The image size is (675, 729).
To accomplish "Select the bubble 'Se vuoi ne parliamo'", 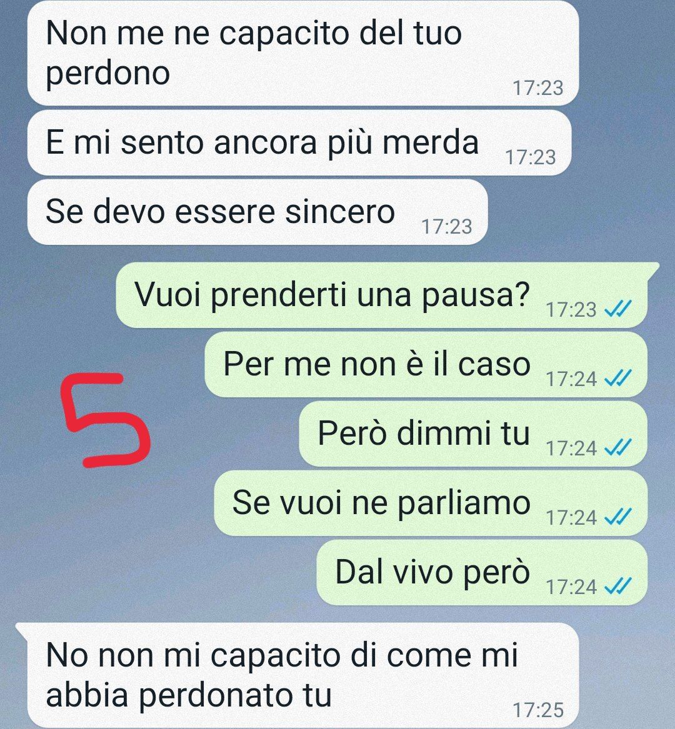I will (x=431, y=503).
